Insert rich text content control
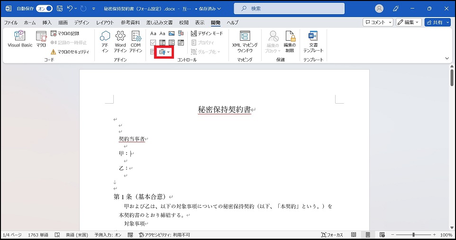Viewport: 456px width, 240px height. [153, 34]
